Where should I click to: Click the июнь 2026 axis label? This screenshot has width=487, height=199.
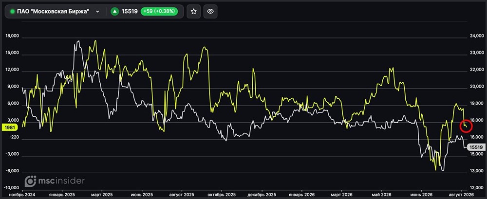[421, 194]
